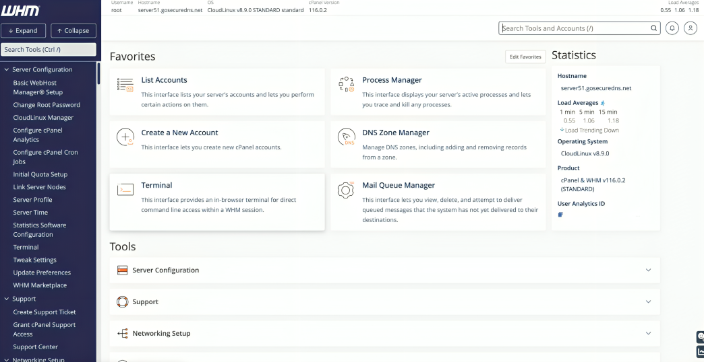Click the sidebar scrollbar

pyautogui.click(x=98, y=74)
